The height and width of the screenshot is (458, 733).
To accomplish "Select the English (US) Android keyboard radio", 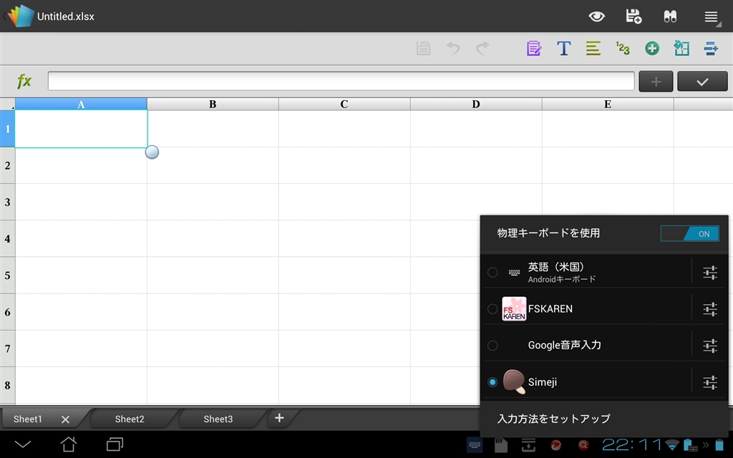I will tap(492, 272).
